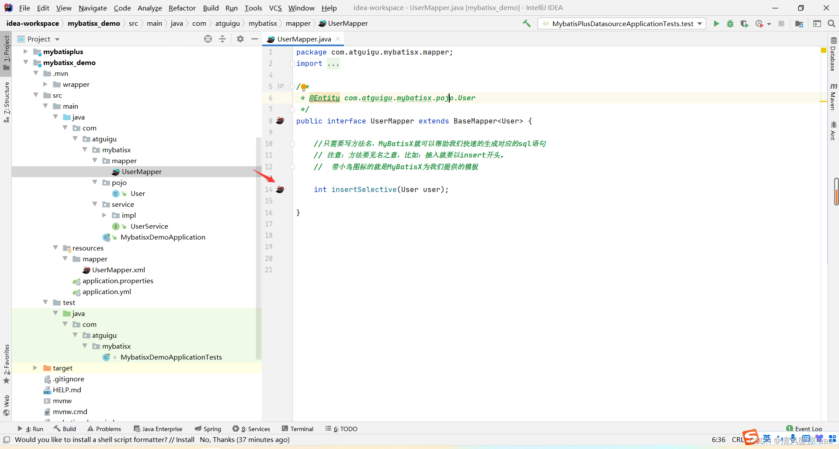Viewport: 839px width, 449px height.
Task: Toggle the Structure tool window
Action: click(x=6, y=100)
